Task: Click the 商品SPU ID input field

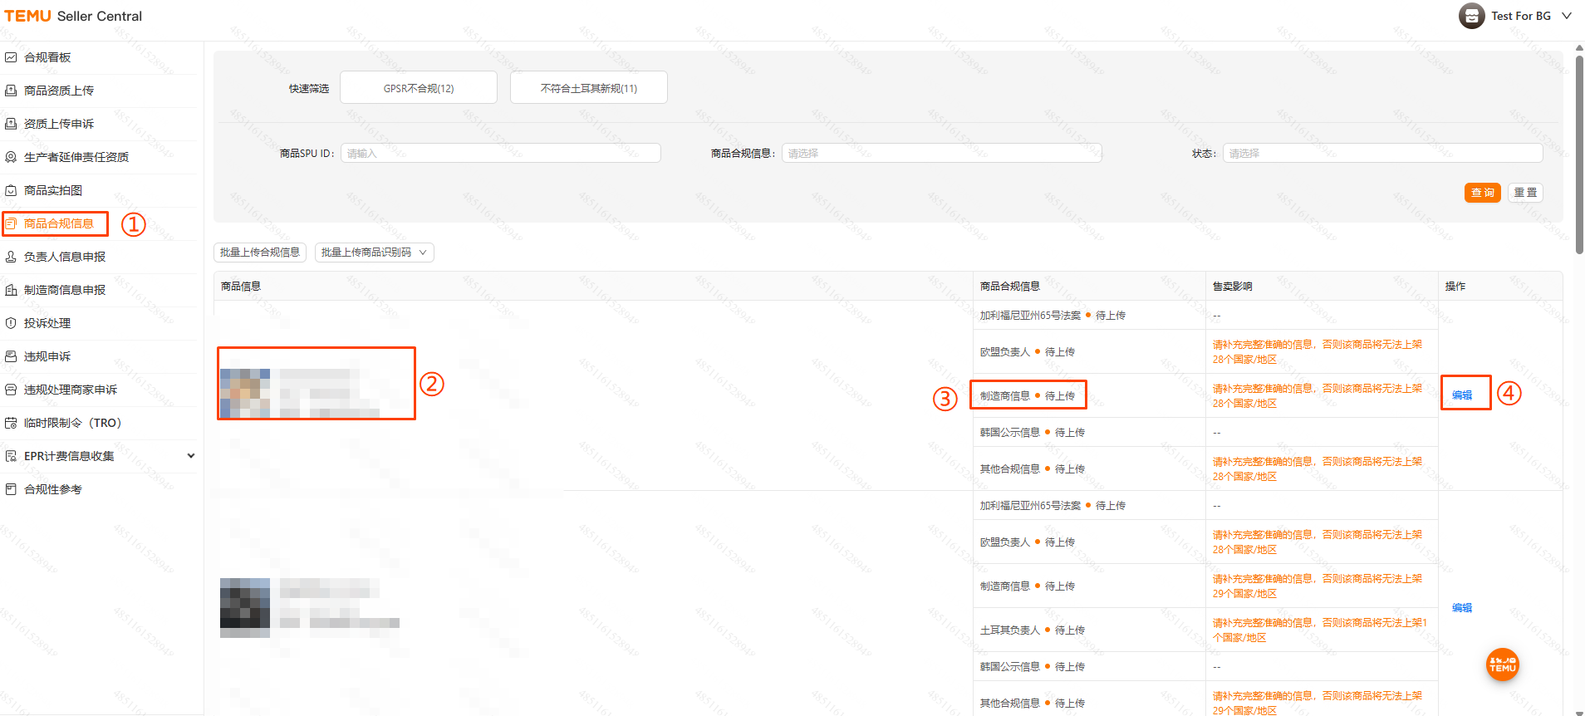Action: (500, 154)
